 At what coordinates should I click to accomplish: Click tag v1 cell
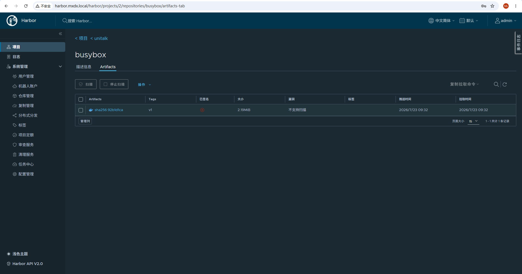[x=150, y=110]
